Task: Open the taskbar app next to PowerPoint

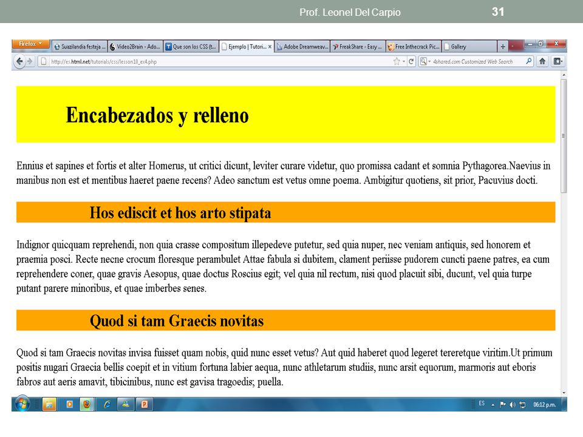Action: pyautogui.click(x=126, y=404)
